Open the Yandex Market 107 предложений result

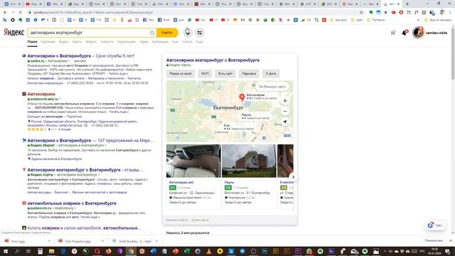(x=90, y=141)
